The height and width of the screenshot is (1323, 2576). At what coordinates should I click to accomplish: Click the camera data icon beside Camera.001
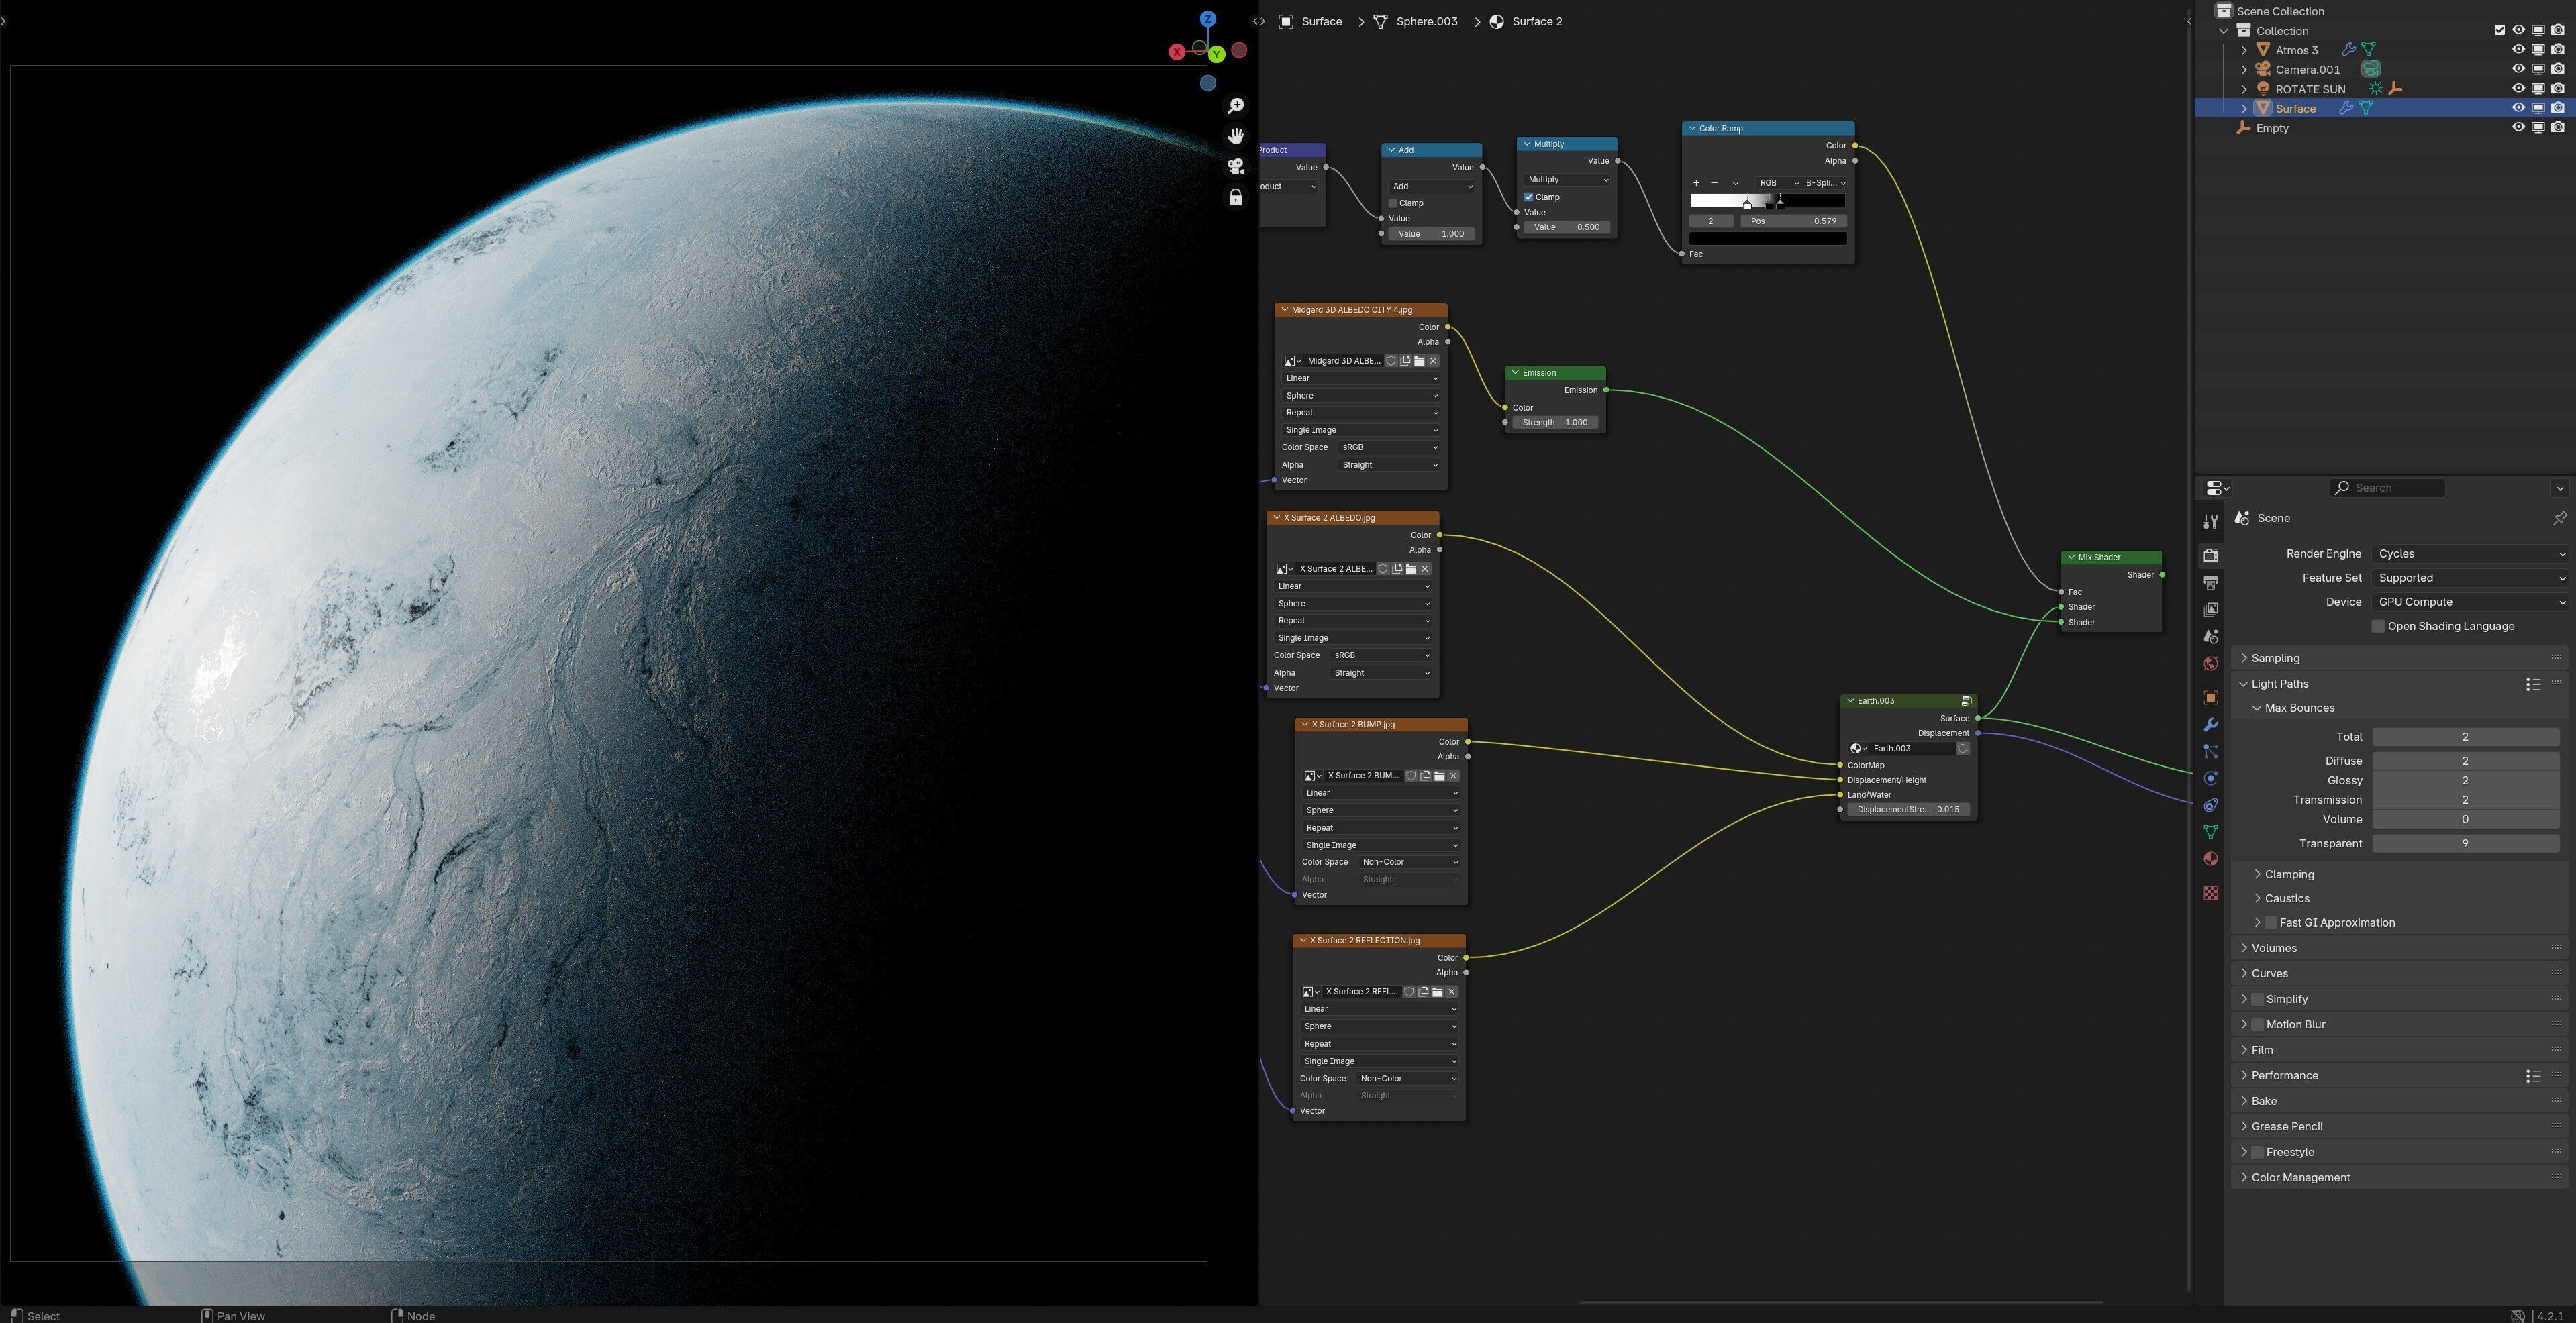[x=2371, y=69]
